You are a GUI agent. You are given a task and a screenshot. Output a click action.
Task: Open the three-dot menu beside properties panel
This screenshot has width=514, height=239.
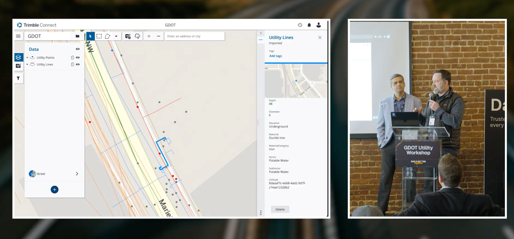point(261,213)
